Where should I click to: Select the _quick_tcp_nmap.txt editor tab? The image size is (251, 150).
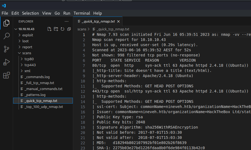coord(98,21)
